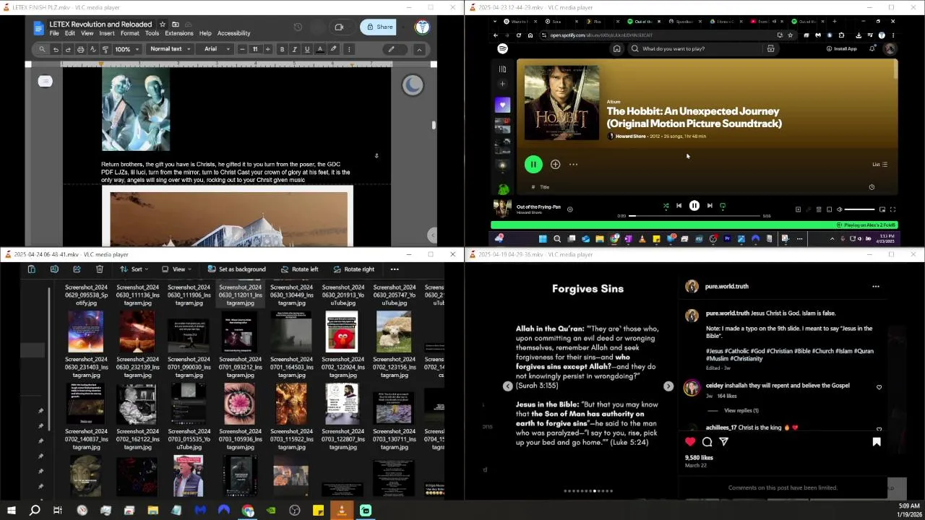
Task: Click the Google Docs Share button
Action: pos(379,27)
